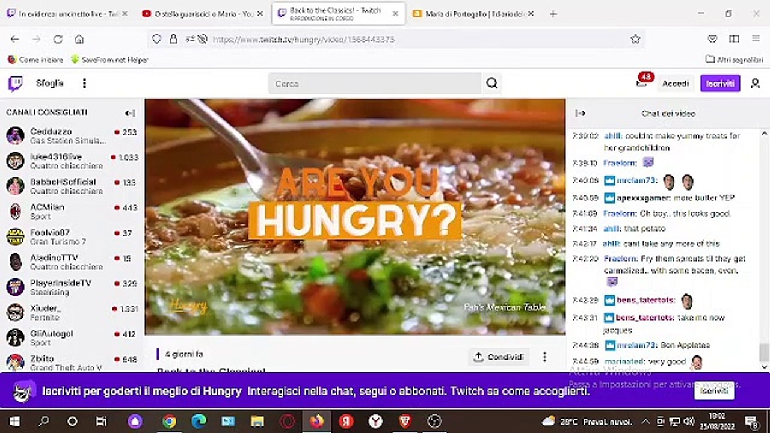Open the Twitch user profile icon
770x433 pixels.
pyautogui.click(x=755, y=84)
